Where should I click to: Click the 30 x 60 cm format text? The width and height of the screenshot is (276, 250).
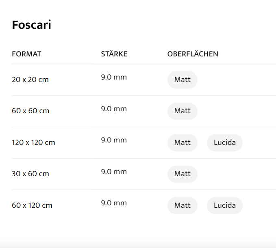(x=30, y=174)
